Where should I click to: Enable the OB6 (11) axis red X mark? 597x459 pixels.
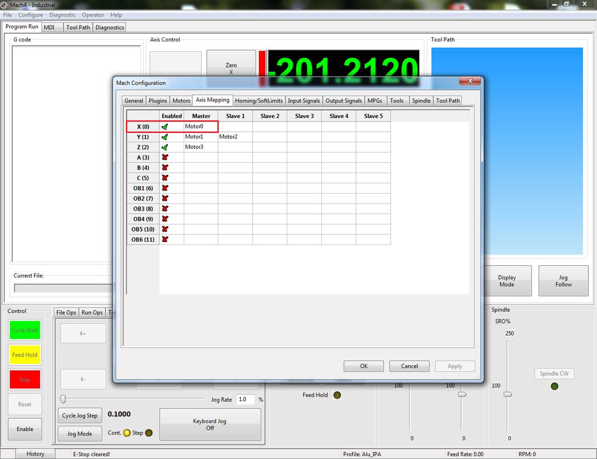tap(165, 240)
